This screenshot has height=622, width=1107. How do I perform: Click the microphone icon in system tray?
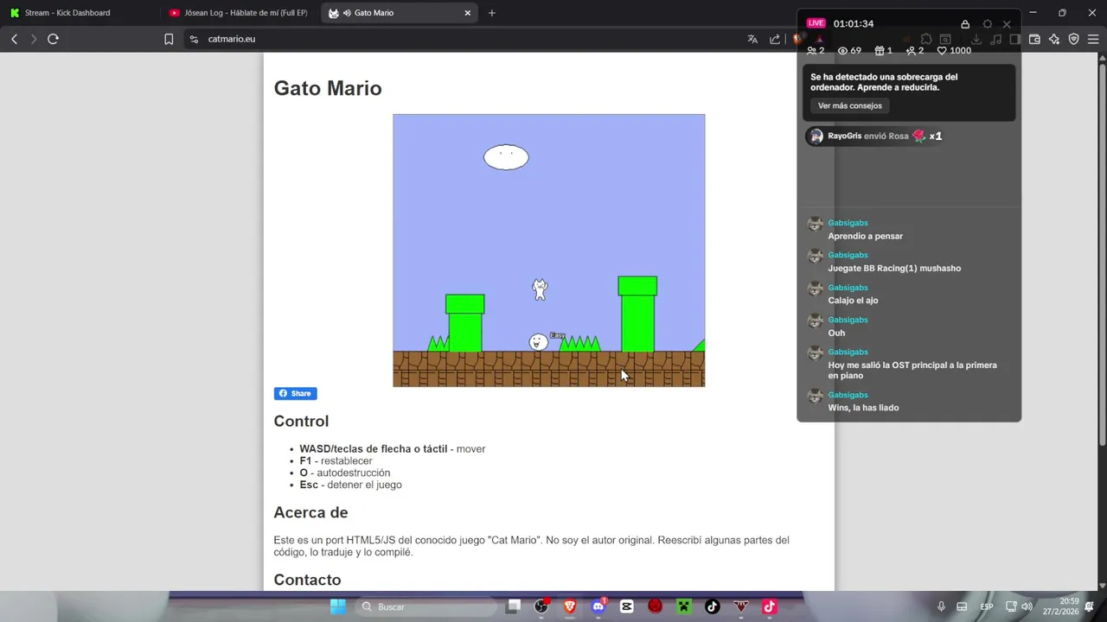pyautogui.click(x=941, y=606)
